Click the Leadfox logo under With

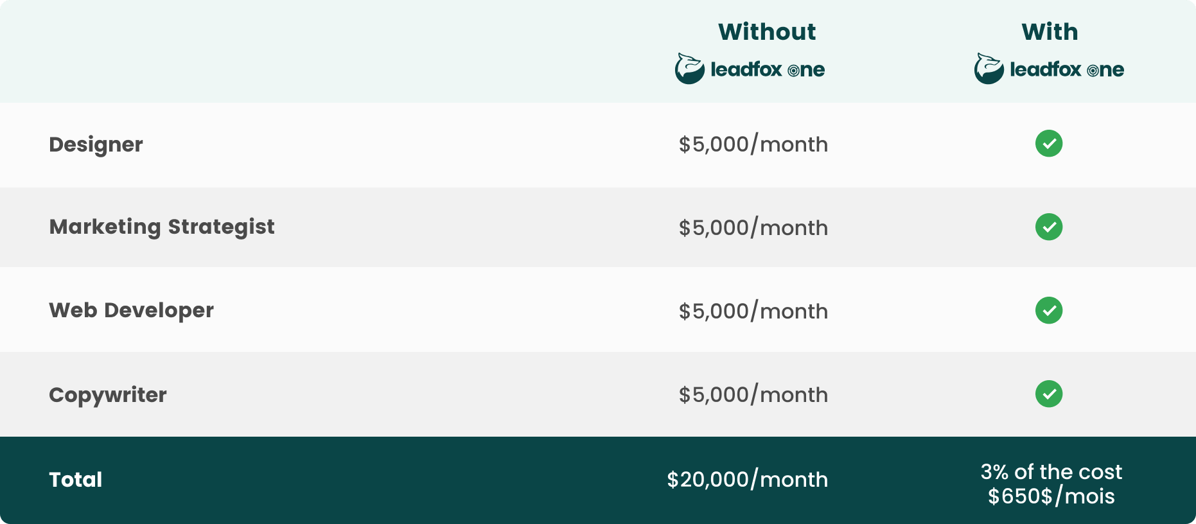tap(1049, 69)
